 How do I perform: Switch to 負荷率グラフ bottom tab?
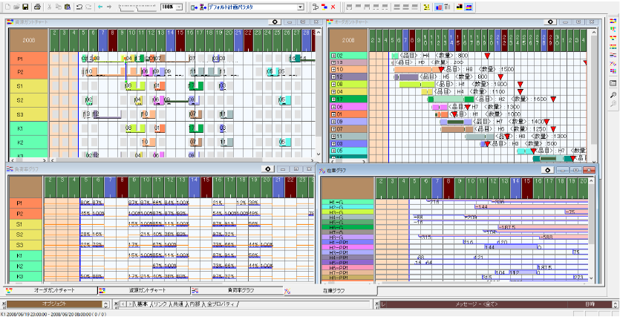pos(236,290)
